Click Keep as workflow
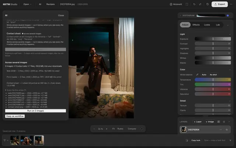 [x=15, y=116]
